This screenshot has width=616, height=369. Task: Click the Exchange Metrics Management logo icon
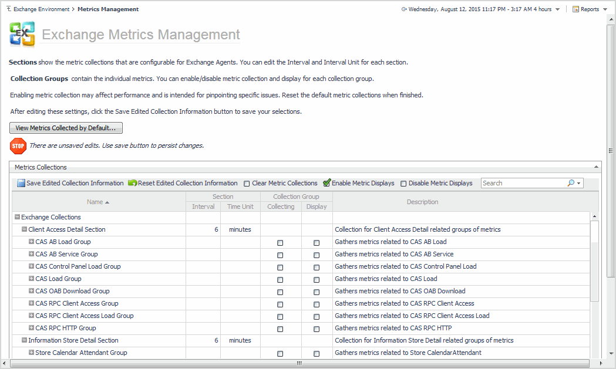[x=22, y=35]
